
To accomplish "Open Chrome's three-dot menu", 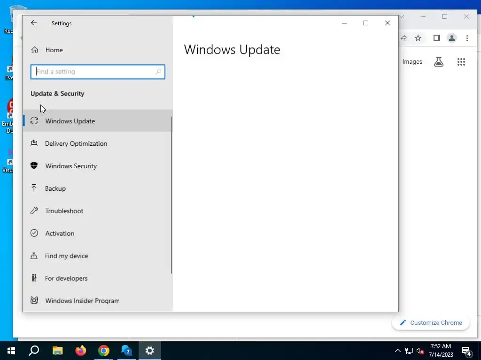I will point(467,38).
